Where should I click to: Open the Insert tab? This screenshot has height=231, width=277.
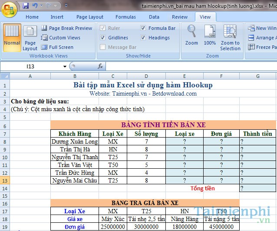[57, 17]
